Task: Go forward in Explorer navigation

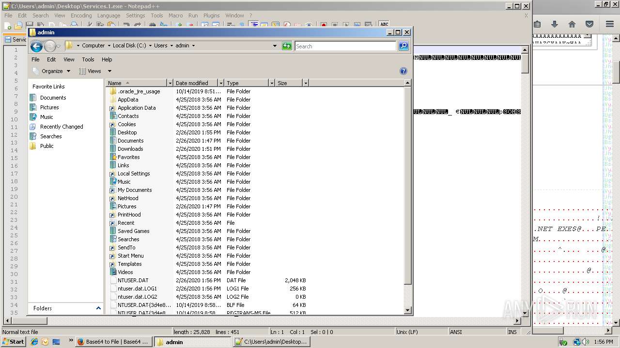Action: point(50,46)
